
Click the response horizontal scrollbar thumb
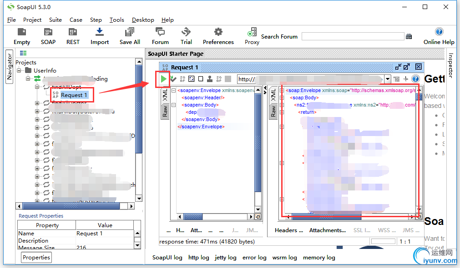tap(327, 217)
